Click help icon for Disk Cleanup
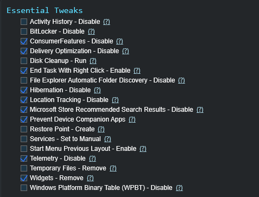 (x=93, y=61)
